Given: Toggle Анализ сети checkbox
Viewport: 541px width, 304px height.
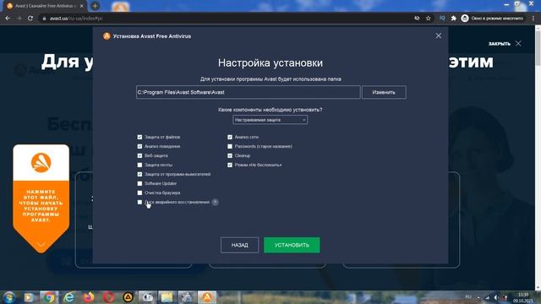Looking at the screenshot, I should point(230,137).
